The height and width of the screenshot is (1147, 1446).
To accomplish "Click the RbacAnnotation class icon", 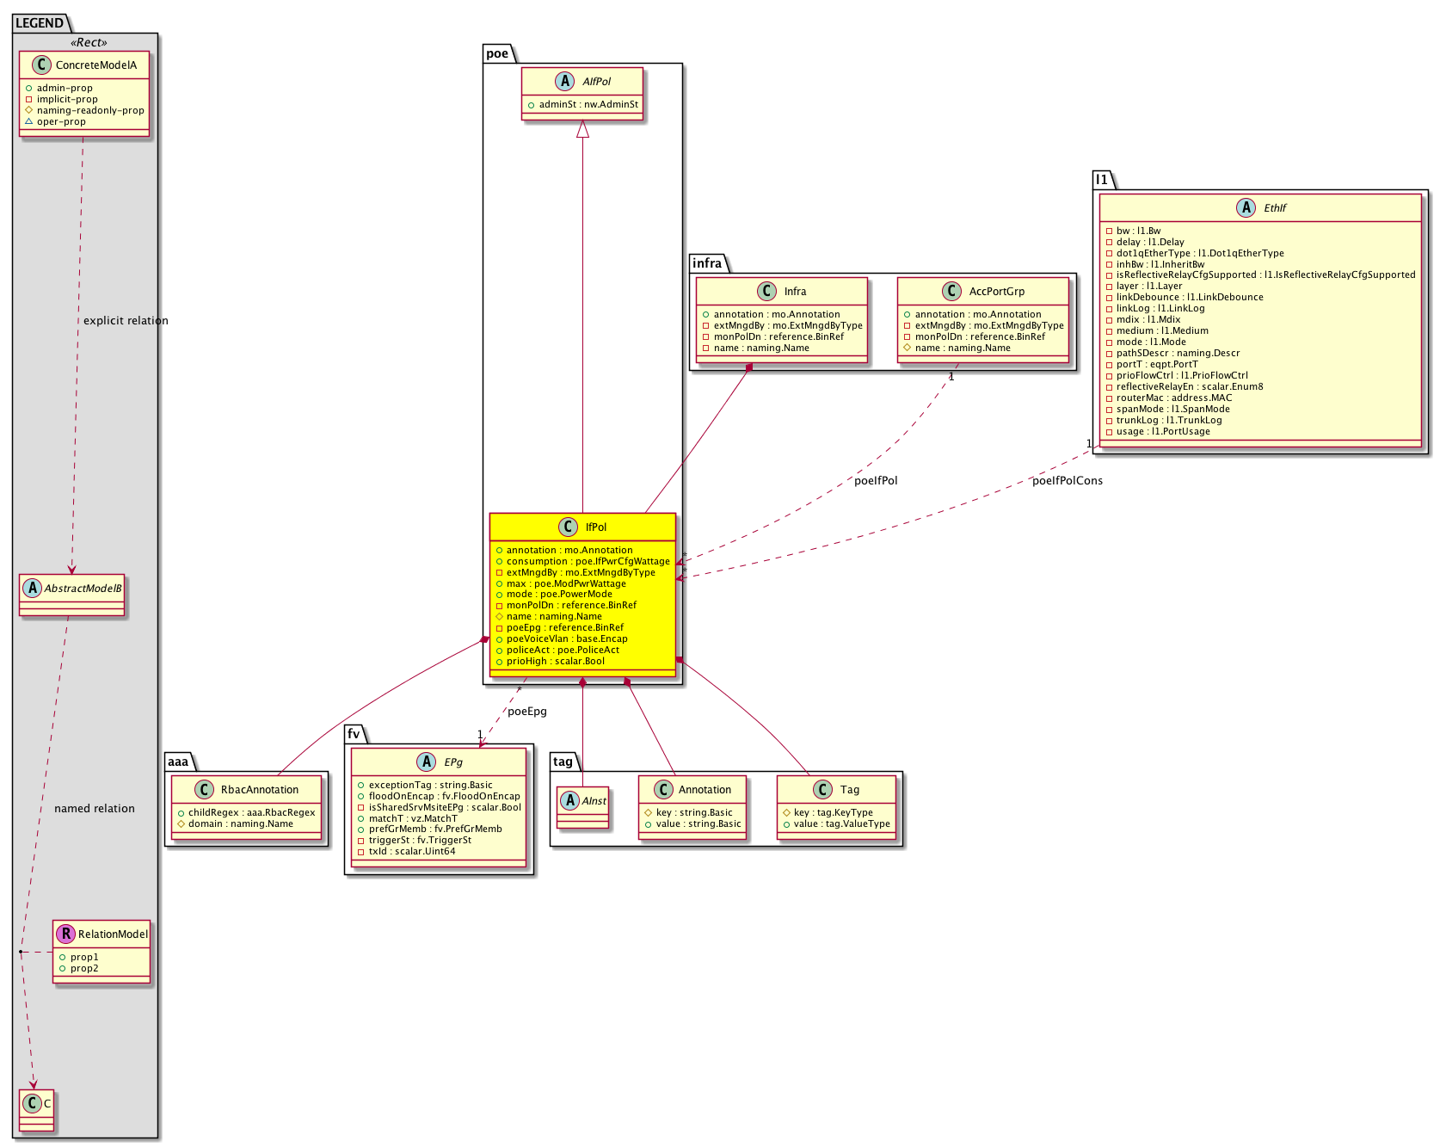I will [x=204, y=789].
